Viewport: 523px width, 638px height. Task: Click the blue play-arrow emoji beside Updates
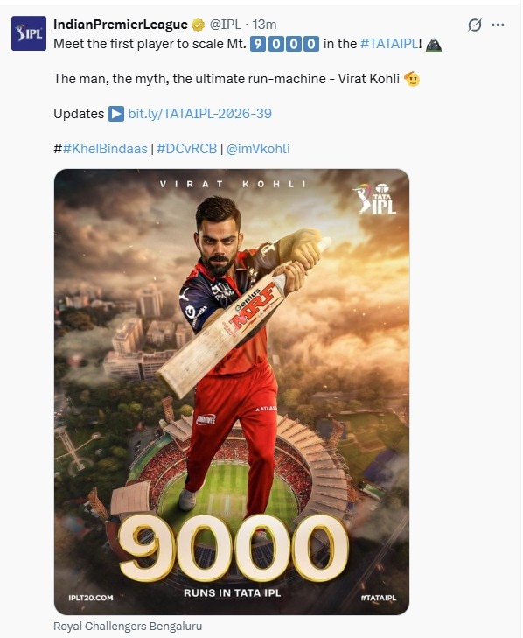tap(116, 114)
